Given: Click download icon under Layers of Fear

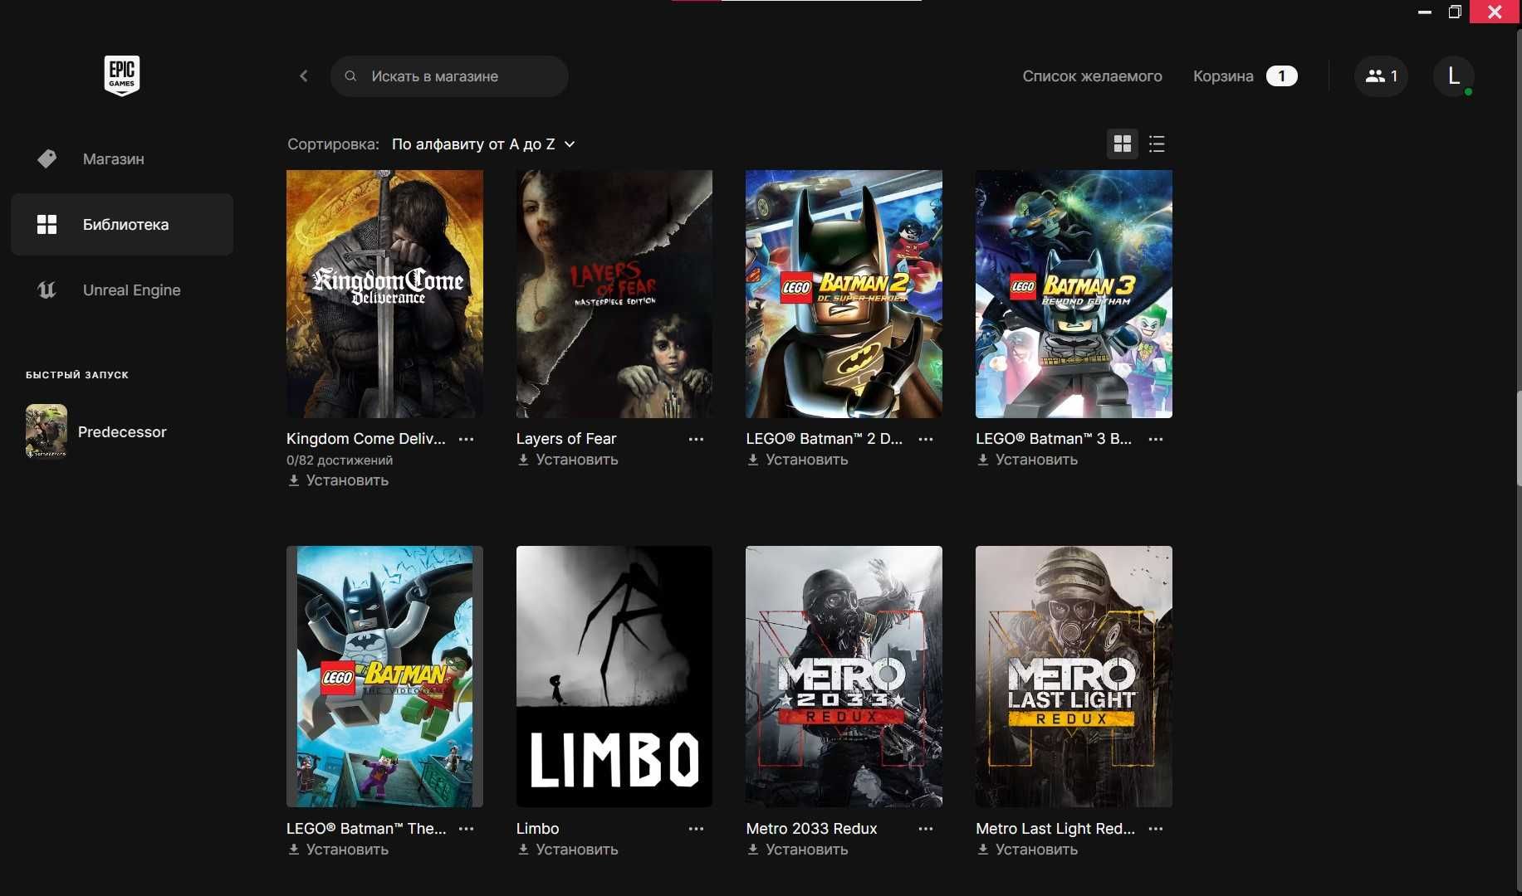Looking at the screenshot, I should point(523,460).
